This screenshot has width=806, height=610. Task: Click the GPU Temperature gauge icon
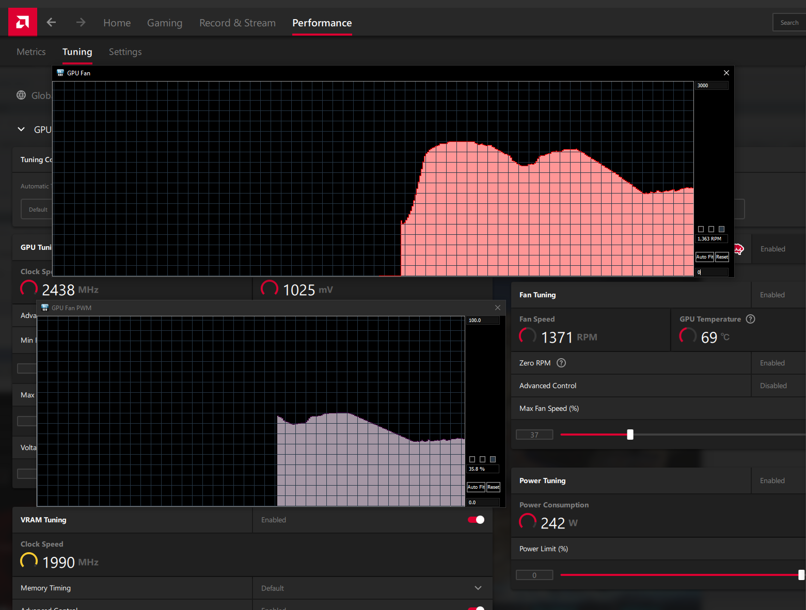pos(688,336)
